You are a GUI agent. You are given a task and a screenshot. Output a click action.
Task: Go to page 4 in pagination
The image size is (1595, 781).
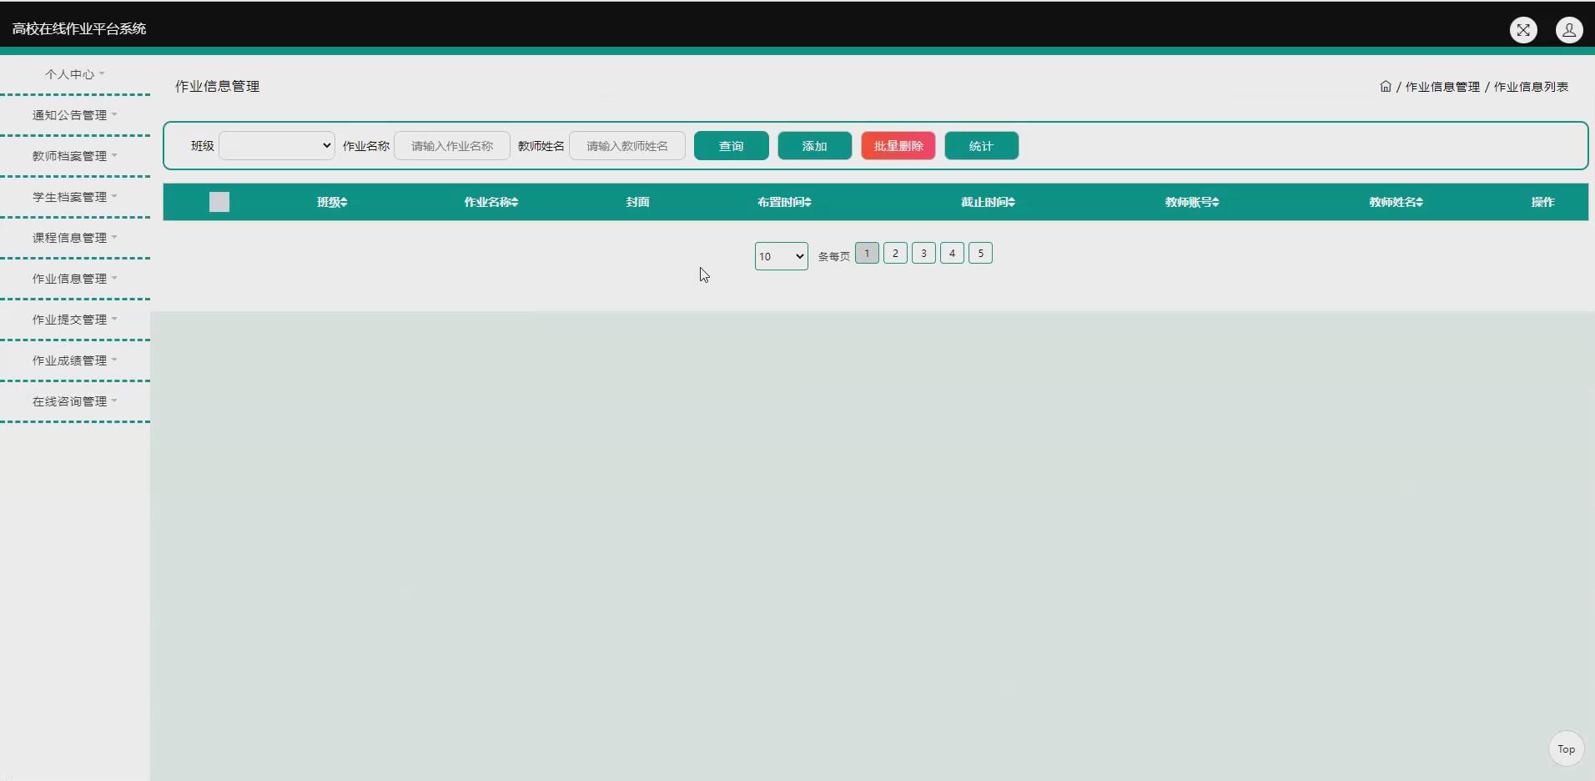point(952,253)
